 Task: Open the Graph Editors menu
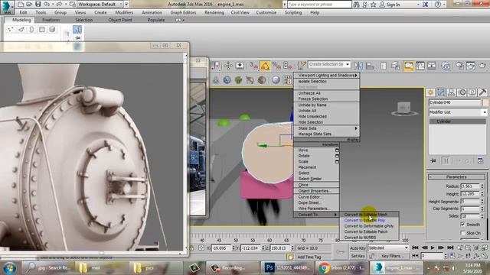click(x=183, y=12)
